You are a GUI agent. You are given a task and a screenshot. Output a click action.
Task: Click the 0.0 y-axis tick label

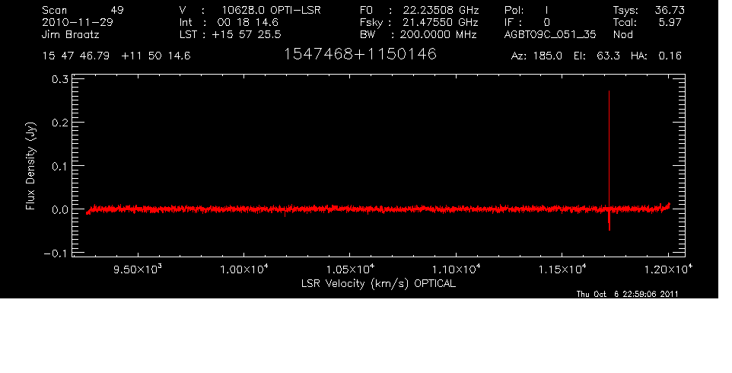[x=60, y=209]
